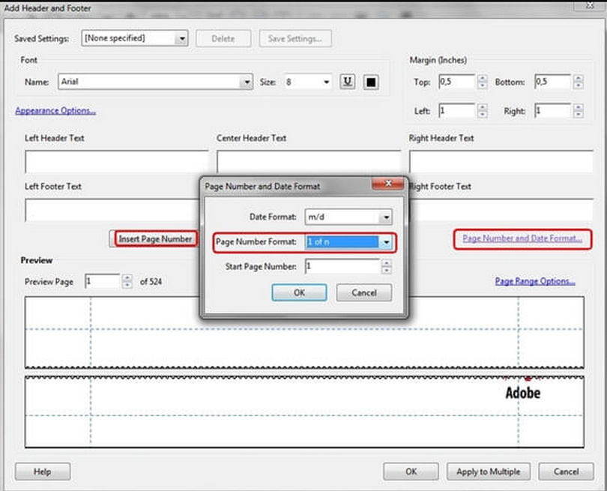Confirm the page number format with OK
The width and height of the screenshot is (607, 491).
click(x=299, y=292)
